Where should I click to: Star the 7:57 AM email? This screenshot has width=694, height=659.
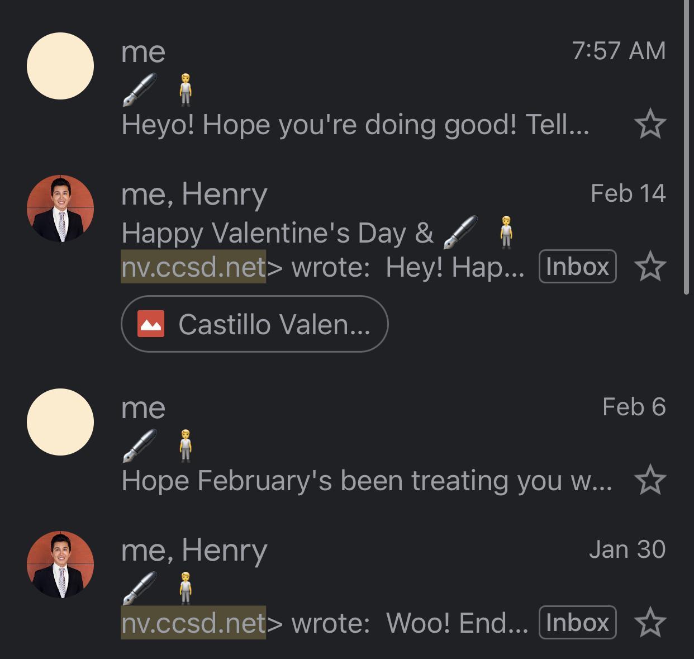650,124
